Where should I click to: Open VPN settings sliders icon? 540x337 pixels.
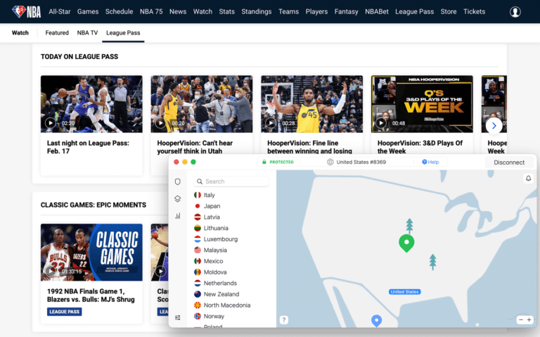click(x=178, y=317)
